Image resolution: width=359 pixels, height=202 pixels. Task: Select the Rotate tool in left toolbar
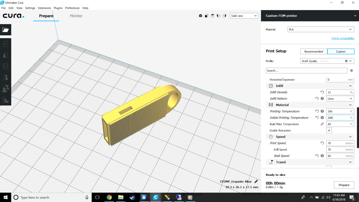(x=5, y=66)
